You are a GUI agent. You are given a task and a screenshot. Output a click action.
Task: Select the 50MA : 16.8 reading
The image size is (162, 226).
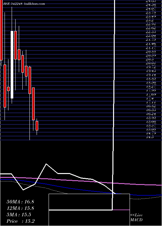(20, 202)
